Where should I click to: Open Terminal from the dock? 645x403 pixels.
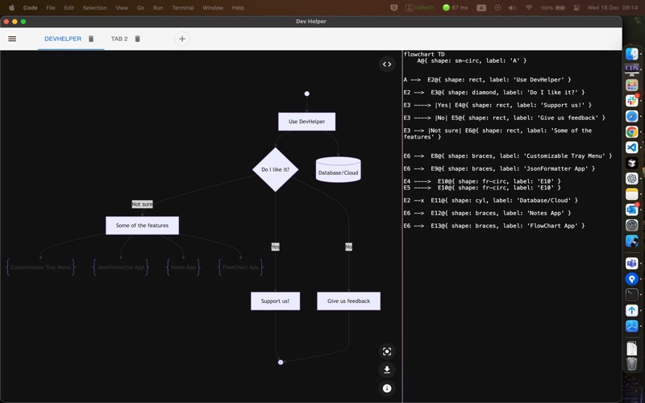click(632, 294)
